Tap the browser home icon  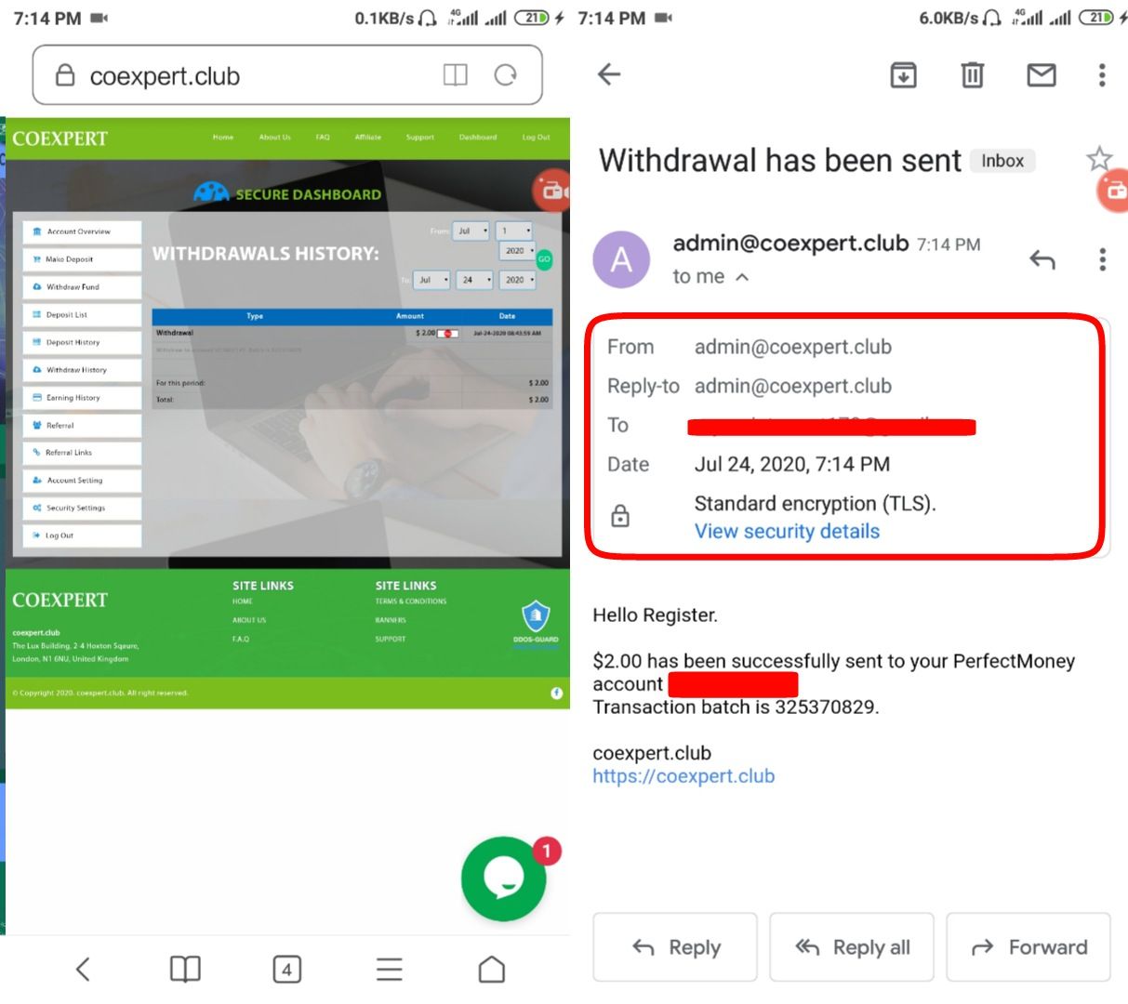[x=491, y=970]
